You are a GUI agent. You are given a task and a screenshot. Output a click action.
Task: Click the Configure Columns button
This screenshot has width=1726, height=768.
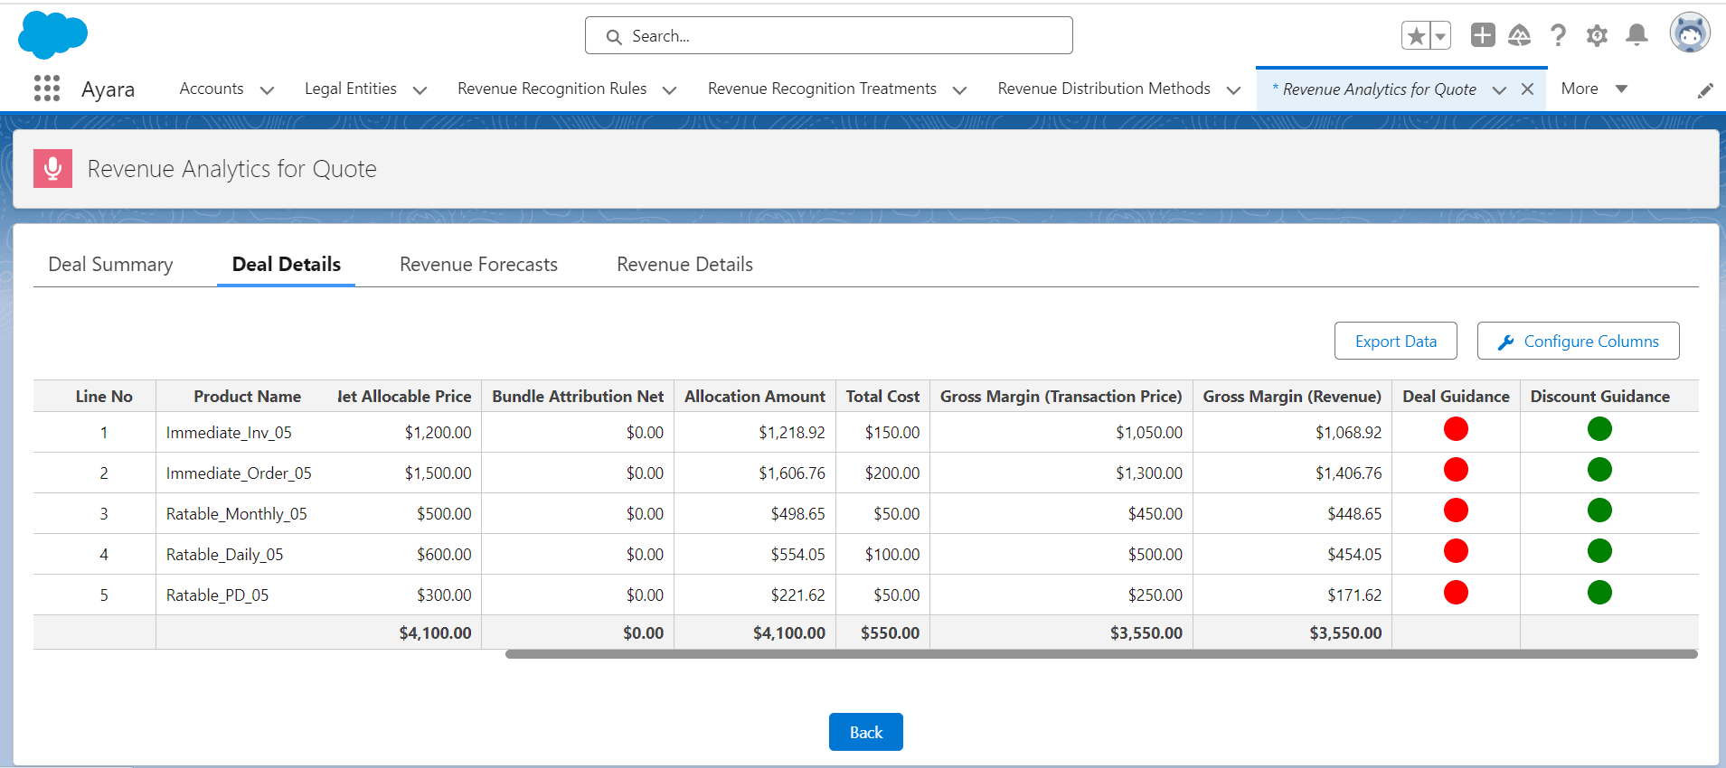[1578, 341]
